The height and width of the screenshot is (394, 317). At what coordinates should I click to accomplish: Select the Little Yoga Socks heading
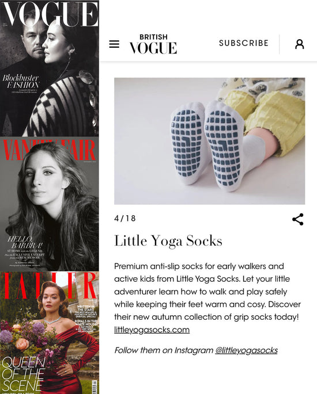[168, 241]
